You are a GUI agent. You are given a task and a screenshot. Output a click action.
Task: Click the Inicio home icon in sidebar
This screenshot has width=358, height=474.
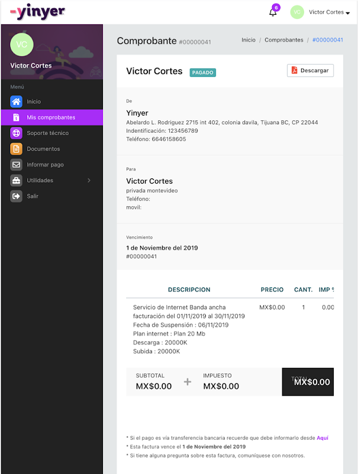pos(16,101)
